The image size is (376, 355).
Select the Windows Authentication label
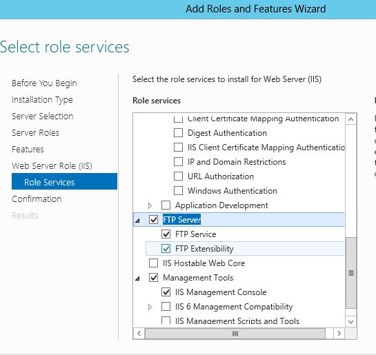(232, 191)
